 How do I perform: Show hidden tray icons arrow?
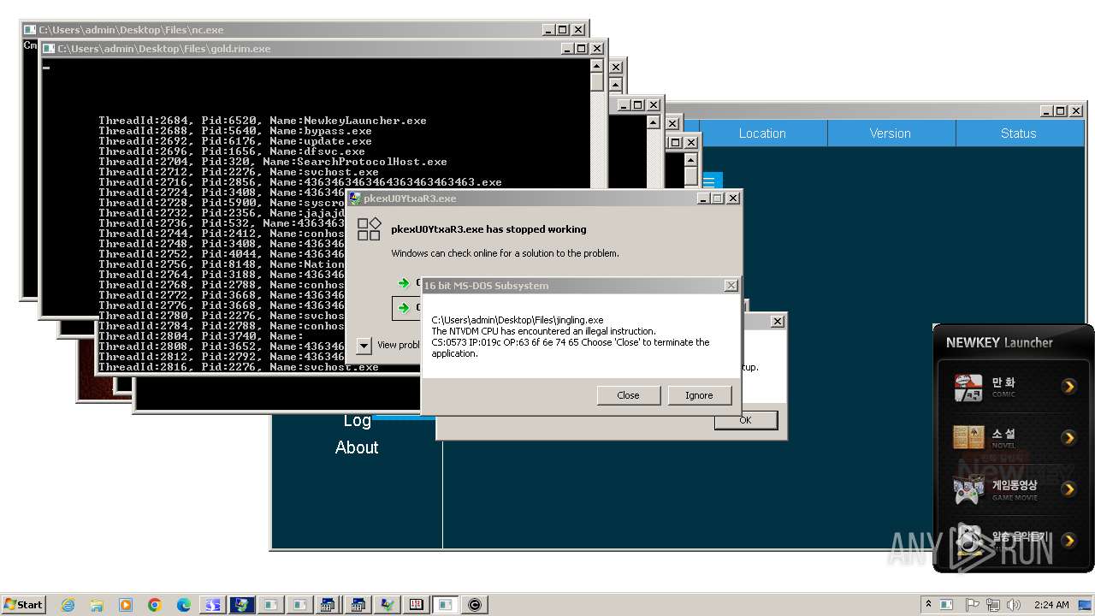point(928,604)
